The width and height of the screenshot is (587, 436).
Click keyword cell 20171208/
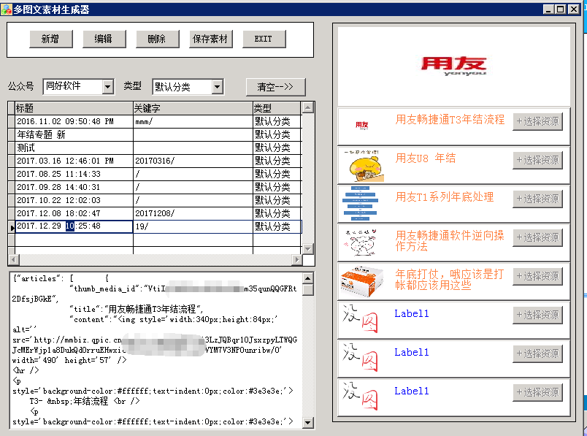(x=193, y=213)
